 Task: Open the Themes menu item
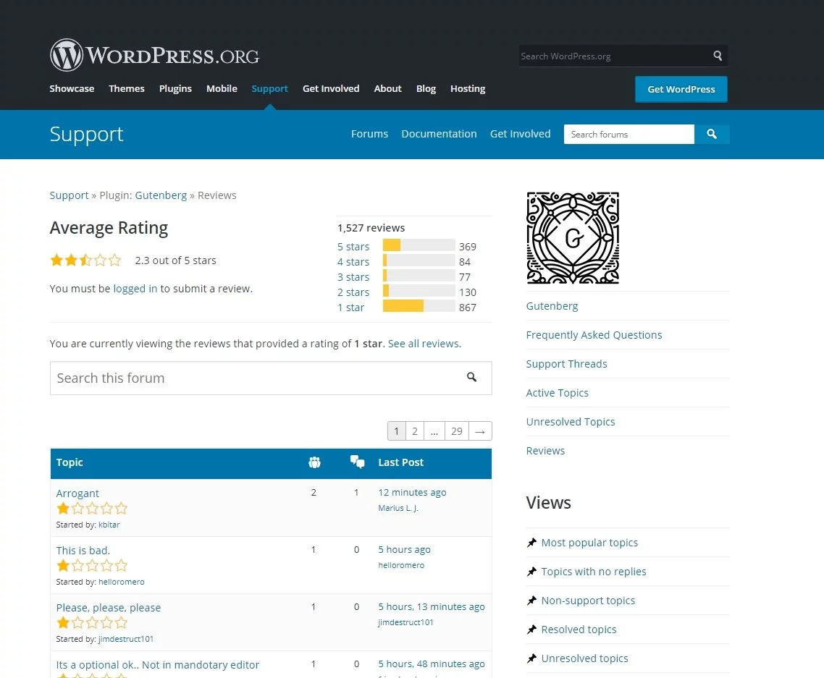(127, 89)
